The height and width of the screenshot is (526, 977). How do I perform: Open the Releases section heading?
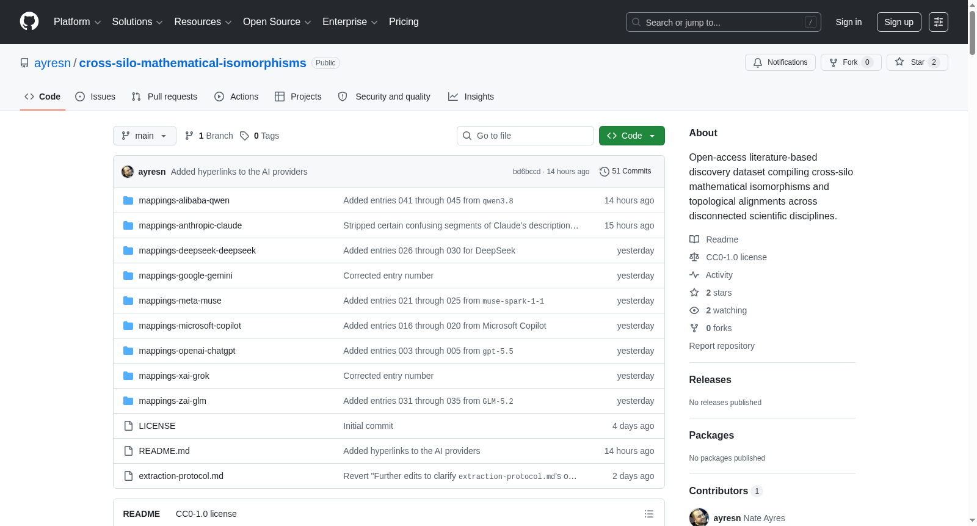710,379
